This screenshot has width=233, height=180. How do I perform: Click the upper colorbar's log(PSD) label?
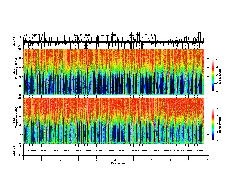220,76
